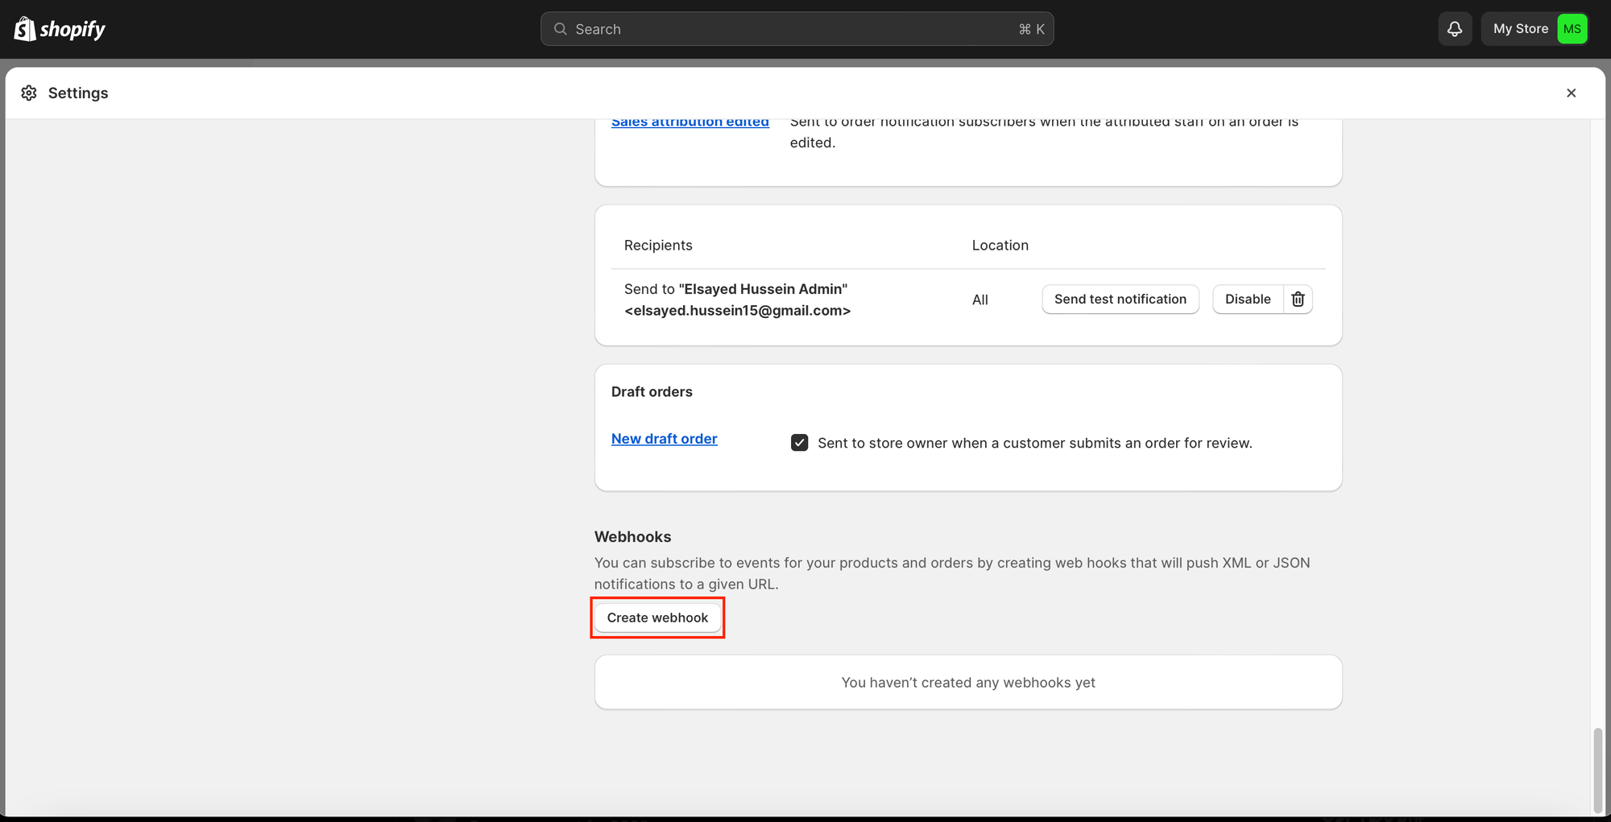Open the New draft order link
This screenshot has height=822, width=1611.
pyautogui.click(x=664, y=439)
